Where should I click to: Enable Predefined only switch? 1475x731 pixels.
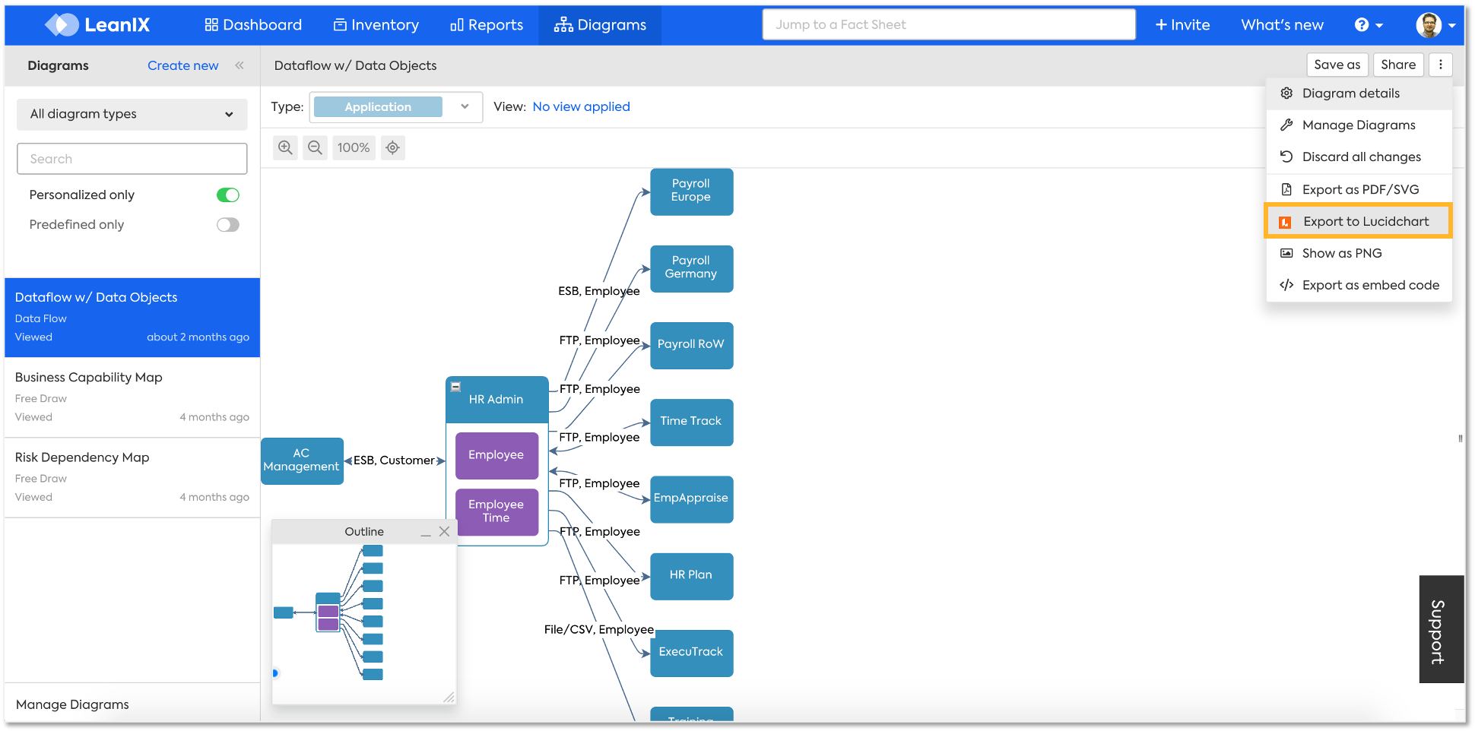(228, 225)
